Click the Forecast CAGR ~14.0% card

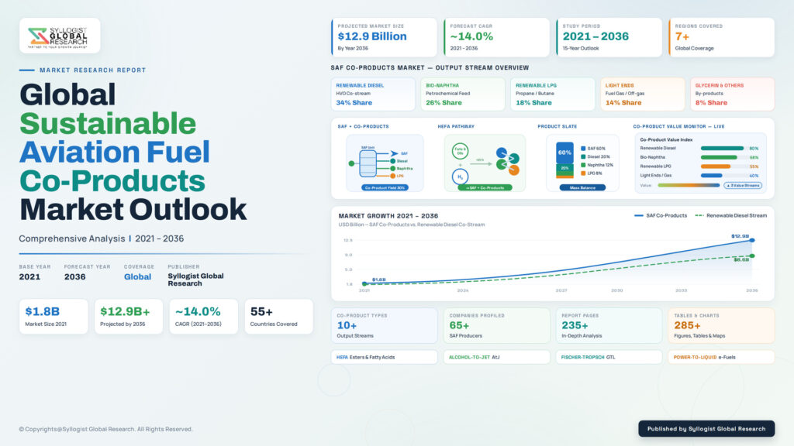coord(497,37)
